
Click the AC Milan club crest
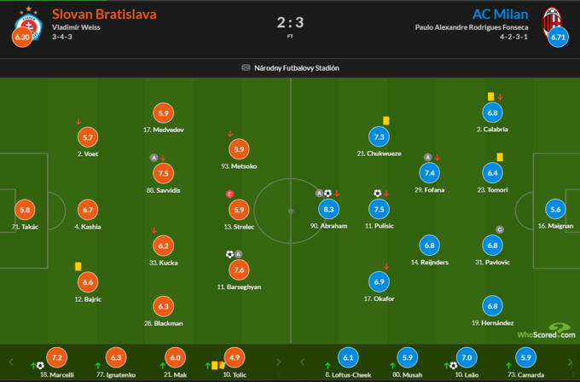pos(557,20)
